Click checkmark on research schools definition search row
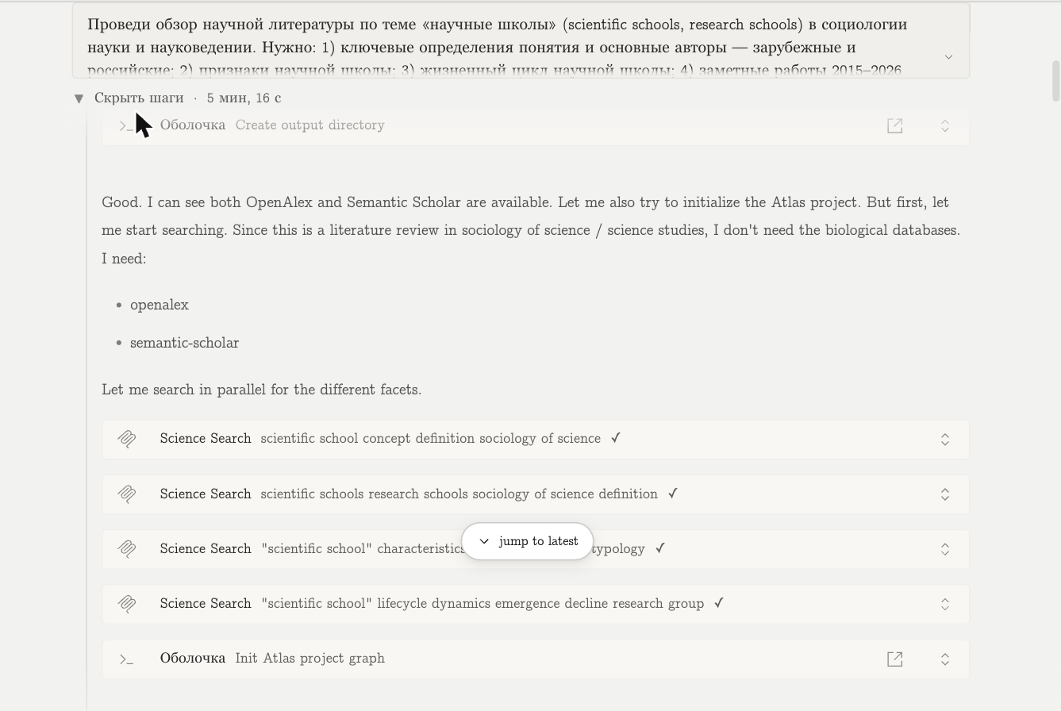Screen dimensions: 1061x711 click(x=673, y=494)
